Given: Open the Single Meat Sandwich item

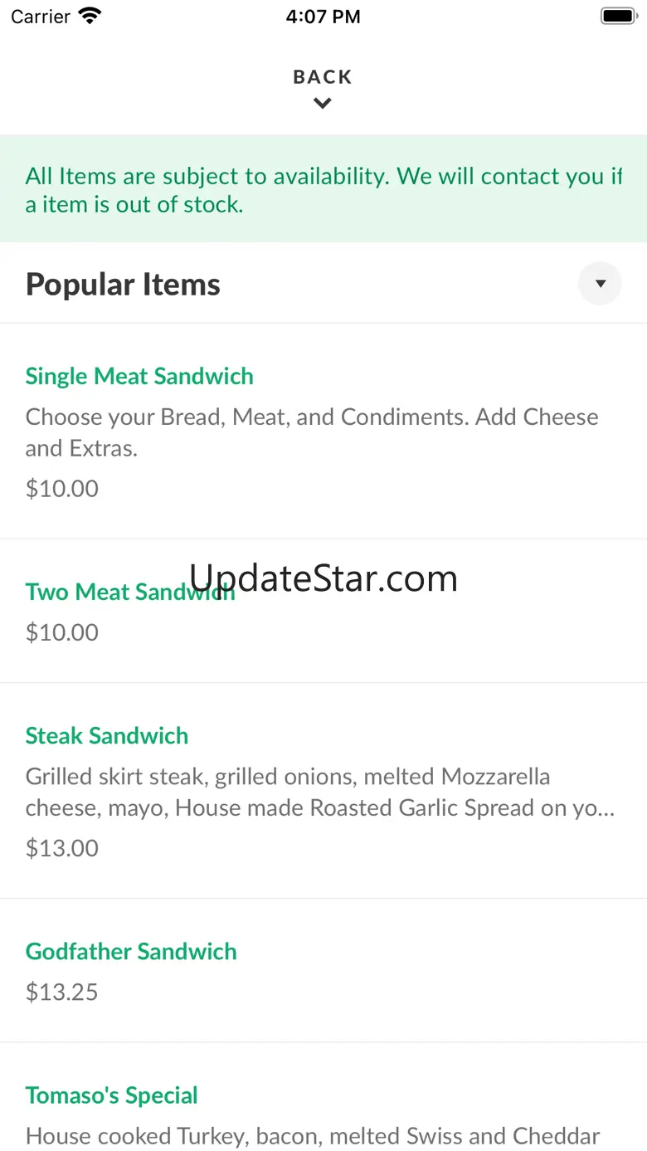Looking at the screenshot, I should click(139, 376).
